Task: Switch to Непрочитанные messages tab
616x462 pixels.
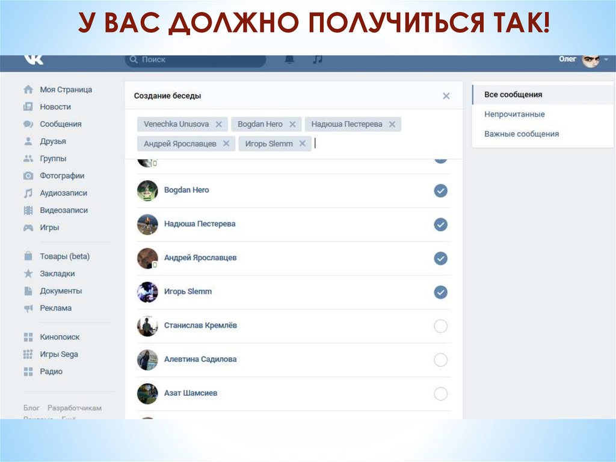Action: coord(514,114)
